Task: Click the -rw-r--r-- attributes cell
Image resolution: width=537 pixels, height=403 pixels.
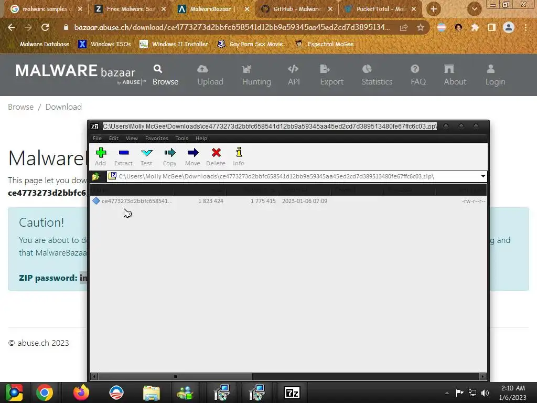Action: click(474, 201)
